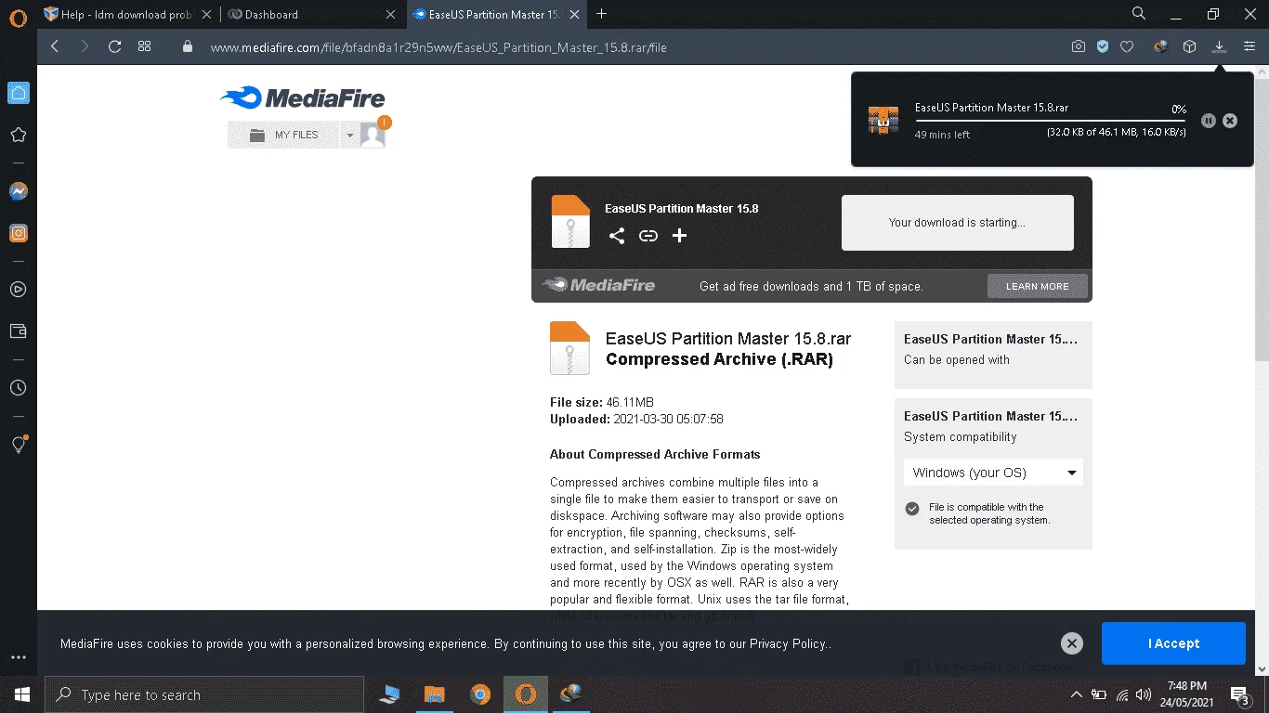Open the cube extensions icon

coord(1189,46)
